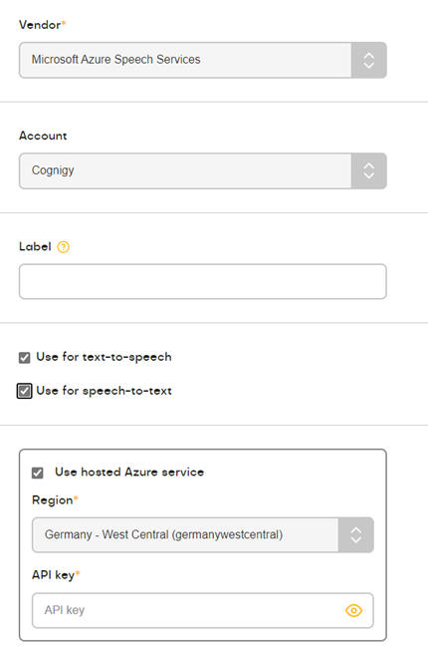
Task: Click into the API key input box
Action: (203, 610)
